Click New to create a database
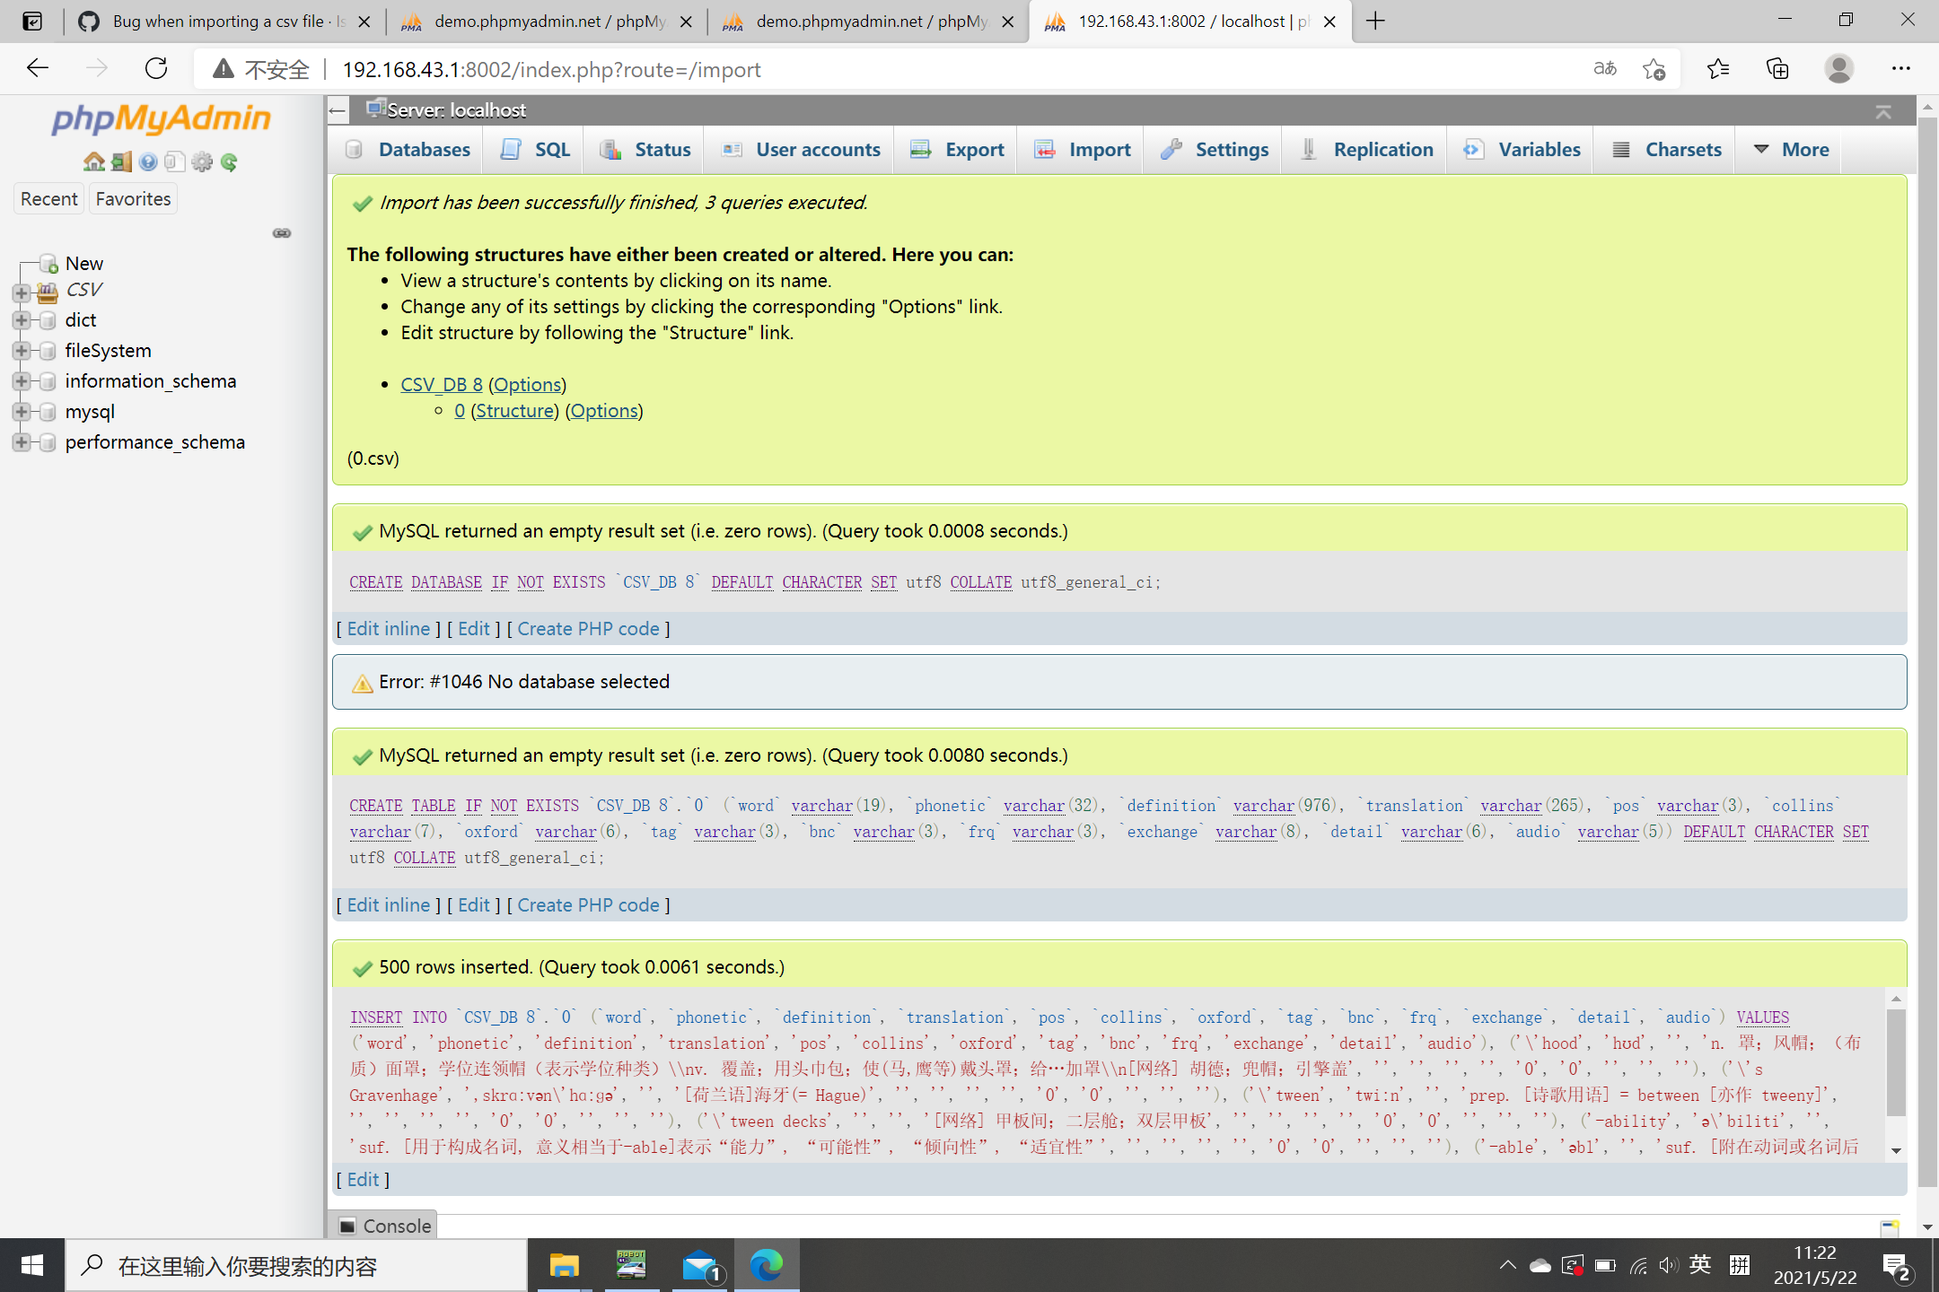 (83, 263)
